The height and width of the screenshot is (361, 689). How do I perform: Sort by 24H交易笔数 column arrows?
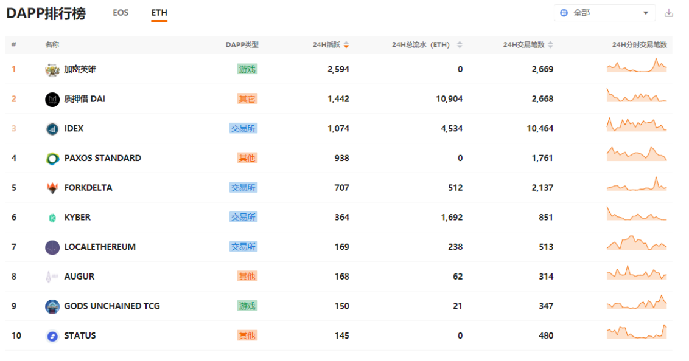551,45
